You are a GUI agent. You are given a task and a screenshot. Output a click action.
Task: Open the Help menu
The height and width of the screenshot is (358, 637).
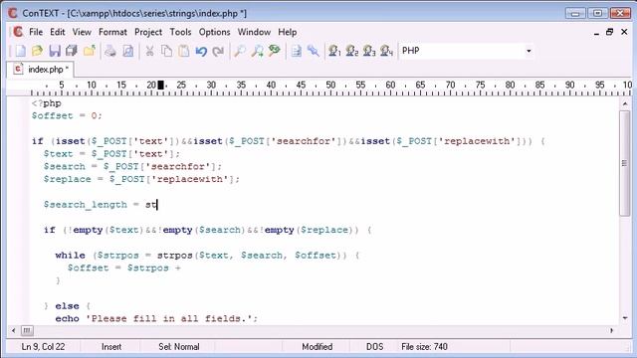288,32
